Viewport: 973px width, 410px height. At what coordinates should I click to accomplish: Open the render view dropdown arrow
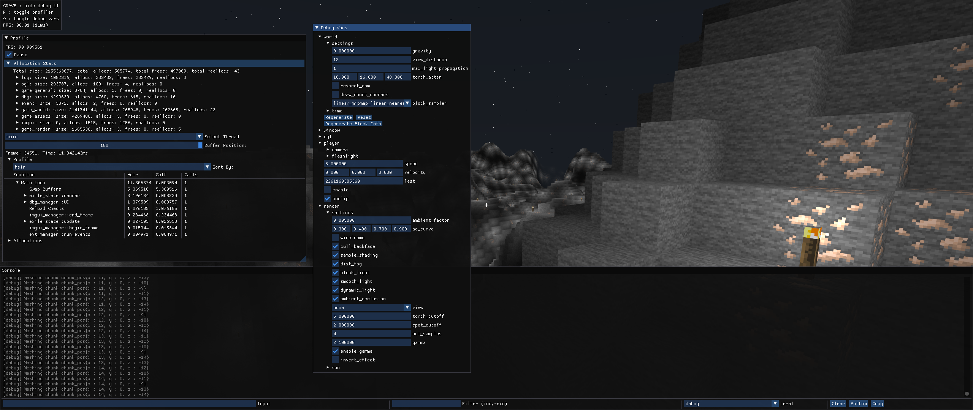coord(407,307)
